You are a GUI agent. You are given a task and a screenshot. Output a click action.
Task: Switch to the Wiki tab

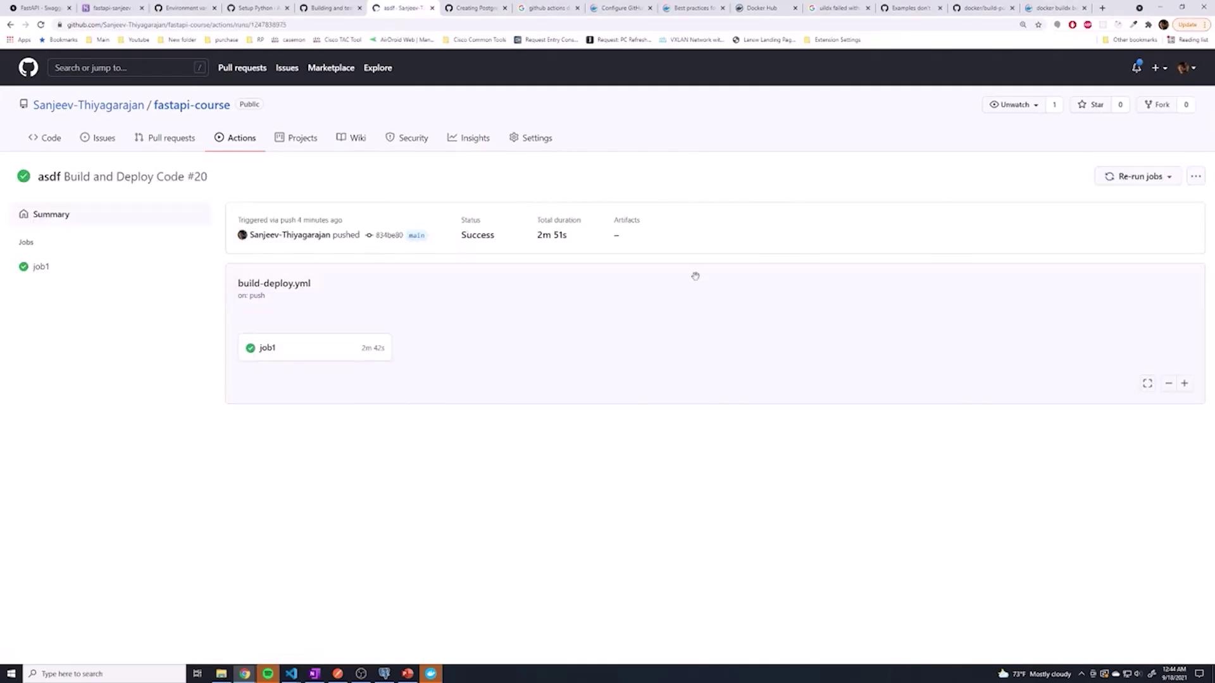point(351,138)
